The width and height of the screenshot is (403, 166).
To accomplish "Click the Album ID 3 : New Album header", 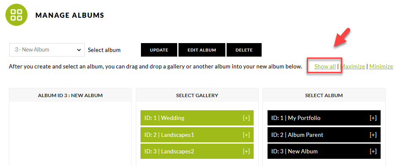I will (70, 95).
